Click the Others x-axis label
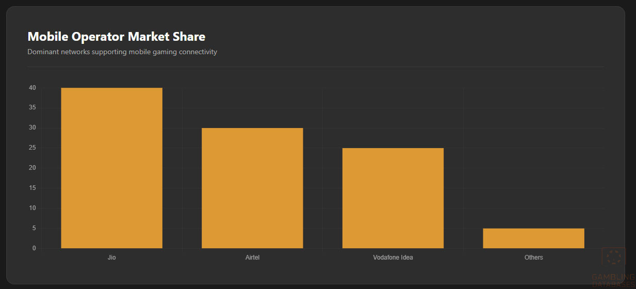Image resolution: width=636 pixels, height=289 pixels. point(533,258)
